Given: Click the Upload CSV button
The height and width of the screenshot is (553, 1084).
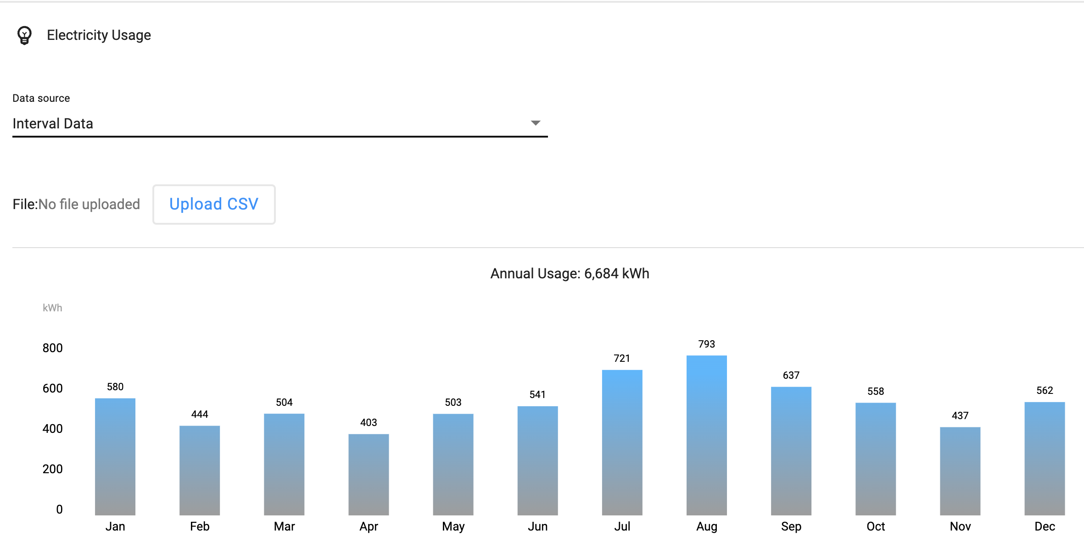Looking at the screenshot, I should (214, 204).
